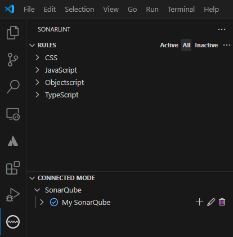The image size is (233, 237).
Task: Open the Selection menu
Action: tap(79, 10)
